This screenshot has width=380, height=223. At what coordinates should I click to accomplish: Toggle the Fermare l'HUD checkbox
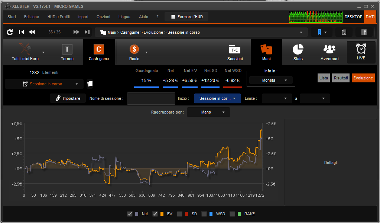pos(173,17)
